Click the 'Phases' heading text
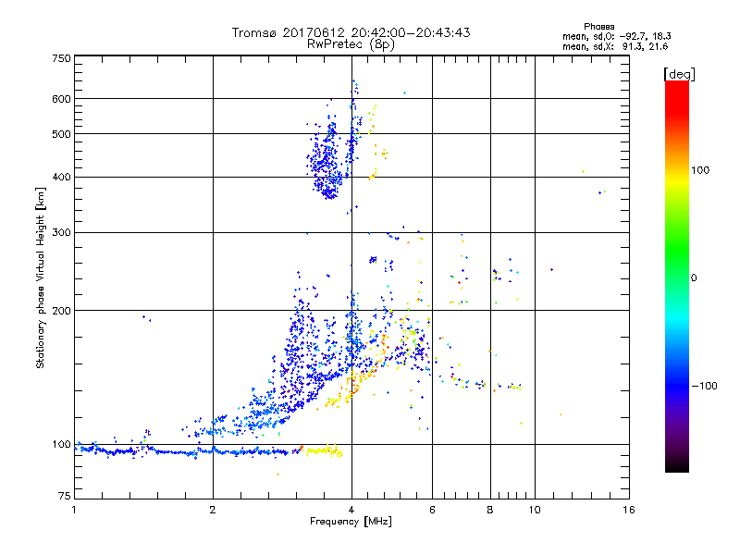Viewport: 740px width, 555px height. pyautogui.click(x=598, y=27)
